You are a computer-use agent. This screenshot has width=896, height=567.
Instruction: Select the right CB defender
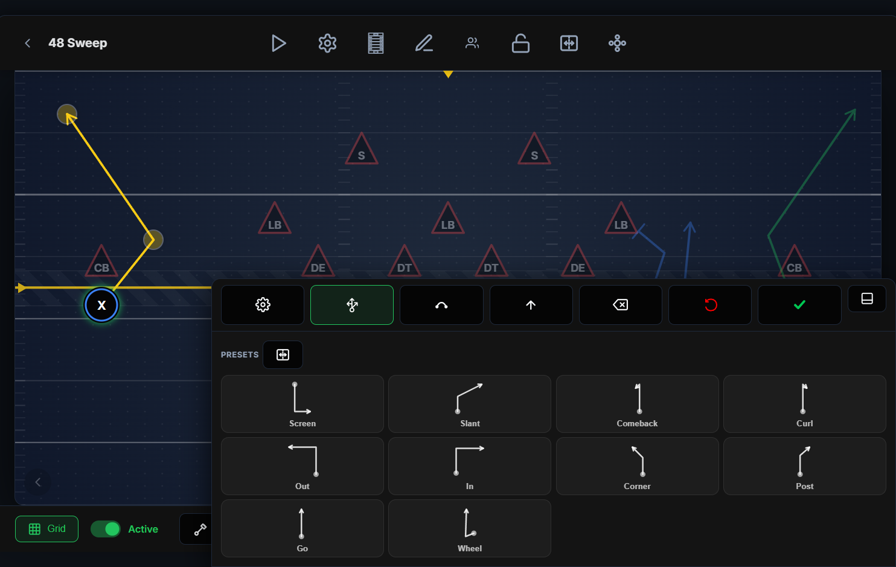click(794, 263)
